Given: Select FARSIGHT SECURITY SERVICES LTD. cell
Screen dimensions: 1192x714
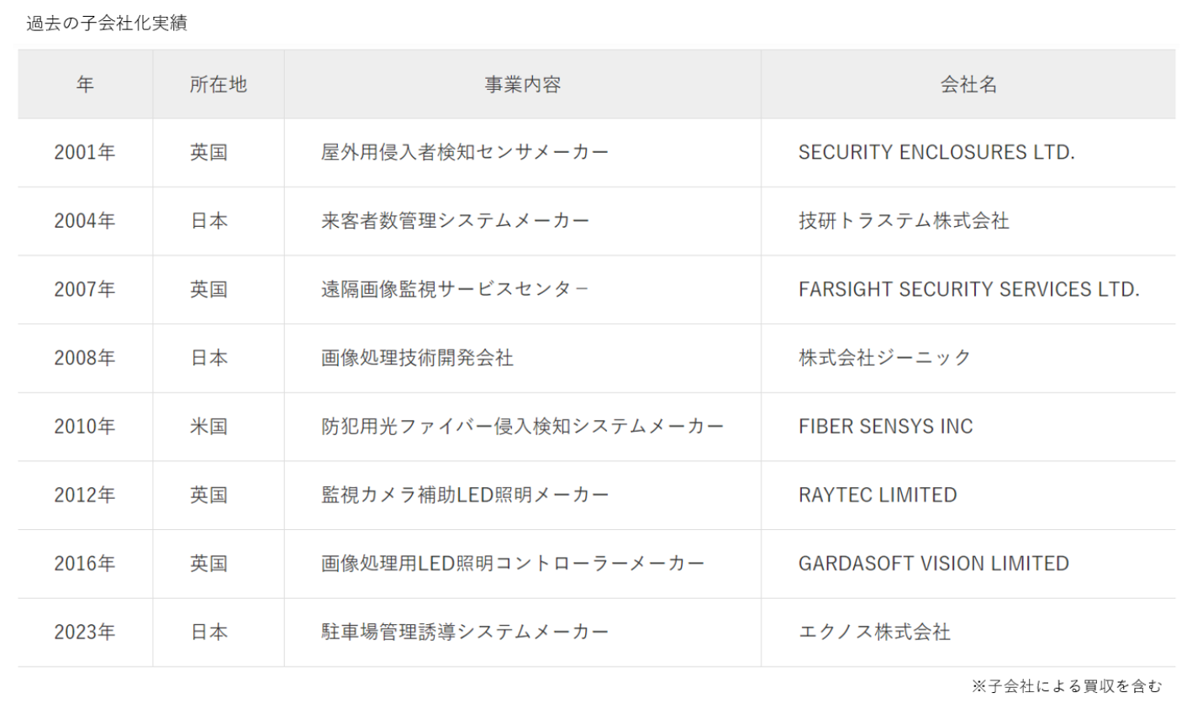Looking at the screenshot, I should tap(968, 289).
